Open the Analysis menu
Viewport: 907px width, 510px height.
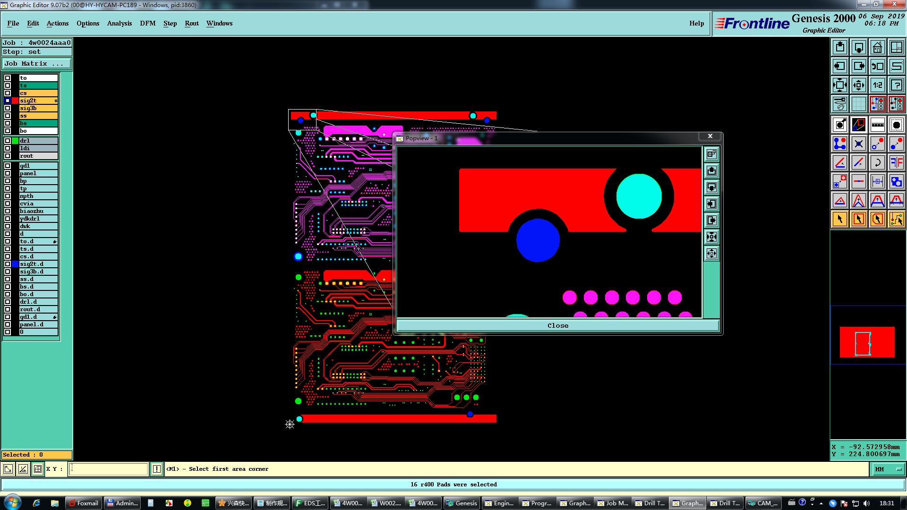tap(119, 23)
